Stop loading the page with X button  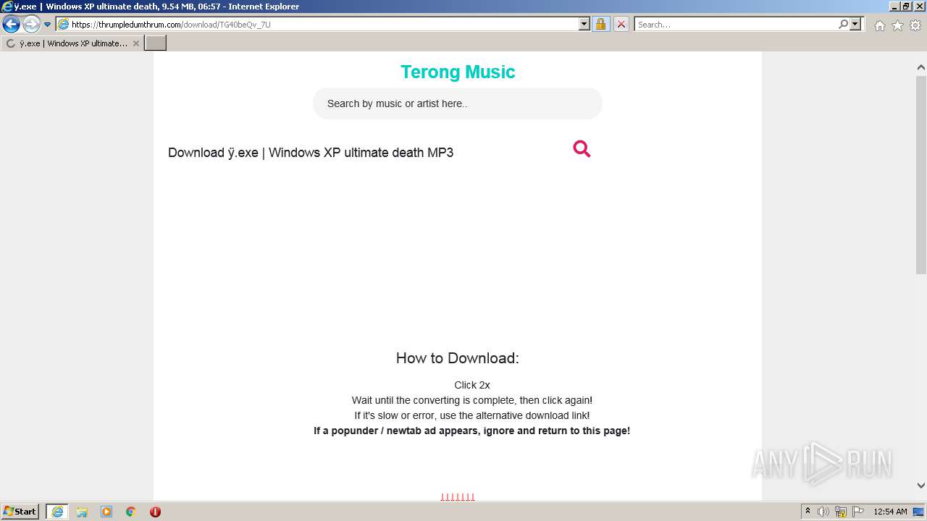coord(621,25)
